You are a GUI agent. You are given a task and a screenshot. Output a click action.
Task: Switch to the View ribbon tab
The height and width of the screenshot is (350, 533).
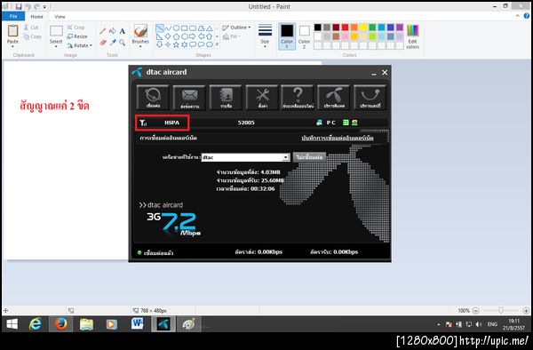[x=60, y=16]
